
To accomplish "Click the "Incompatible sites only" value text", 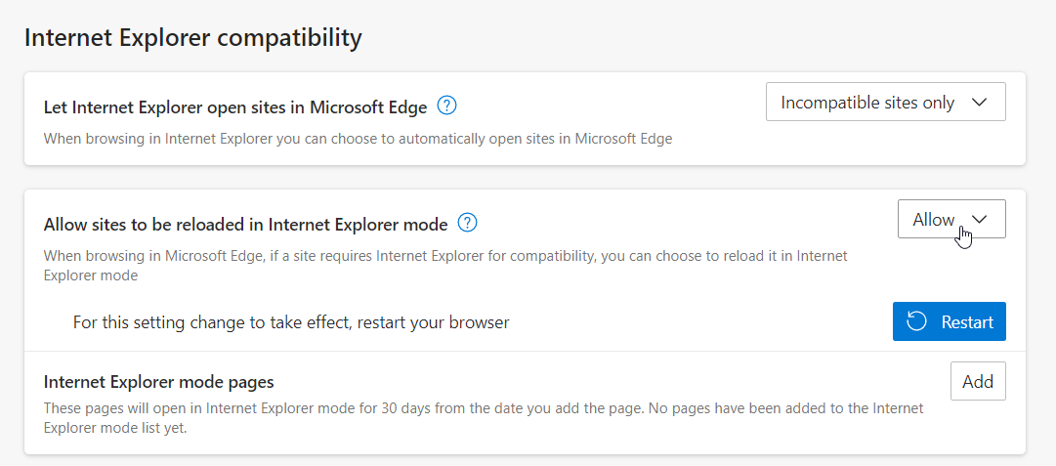I will pyautogui.click(x=867, y=103).
